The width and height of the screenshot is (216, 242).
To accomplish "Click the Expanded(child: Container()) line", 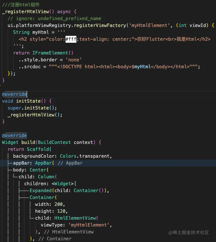I will click(69, 190).
